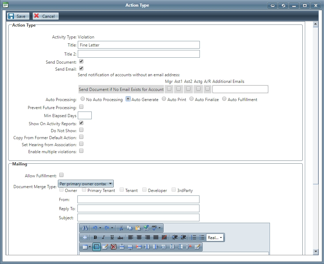Viewport: 324px width, 264px height.
Task: Click the numbered list icon
Action: coord(193,237)
